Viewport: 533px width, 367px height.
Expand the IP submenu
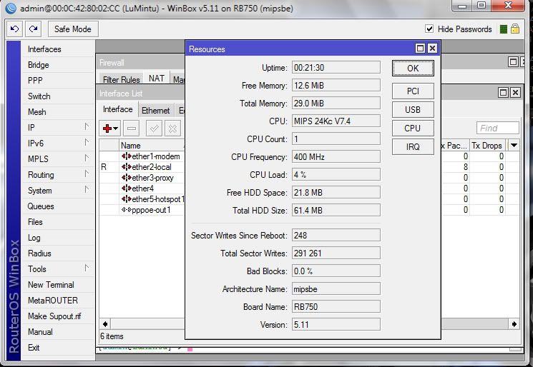point(58,128)
